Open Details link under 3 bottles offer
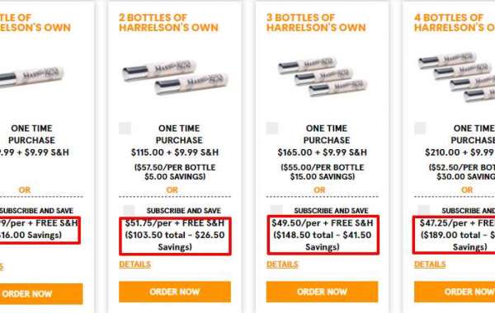495x313 pixels. point(282,264)
